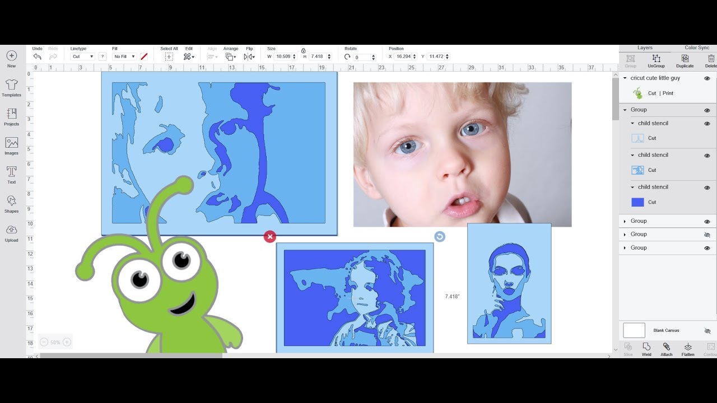Click the Slice tool

click(628, 349)
